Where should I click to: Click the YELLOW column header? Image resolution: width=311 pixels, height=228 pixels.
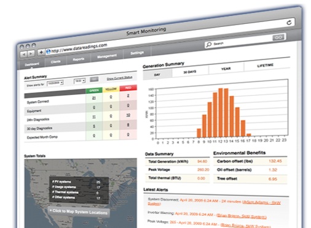[111, 89]
